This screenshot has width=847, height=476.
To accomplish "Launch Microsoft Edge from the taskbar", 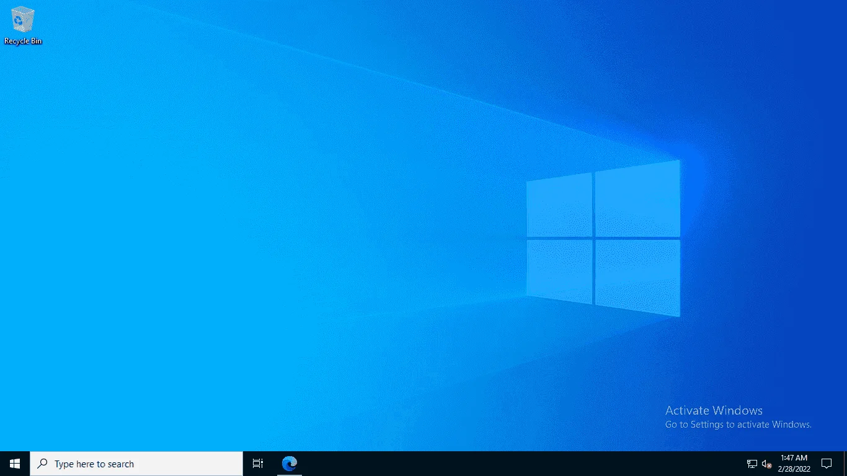I will [x=289, y=464].
